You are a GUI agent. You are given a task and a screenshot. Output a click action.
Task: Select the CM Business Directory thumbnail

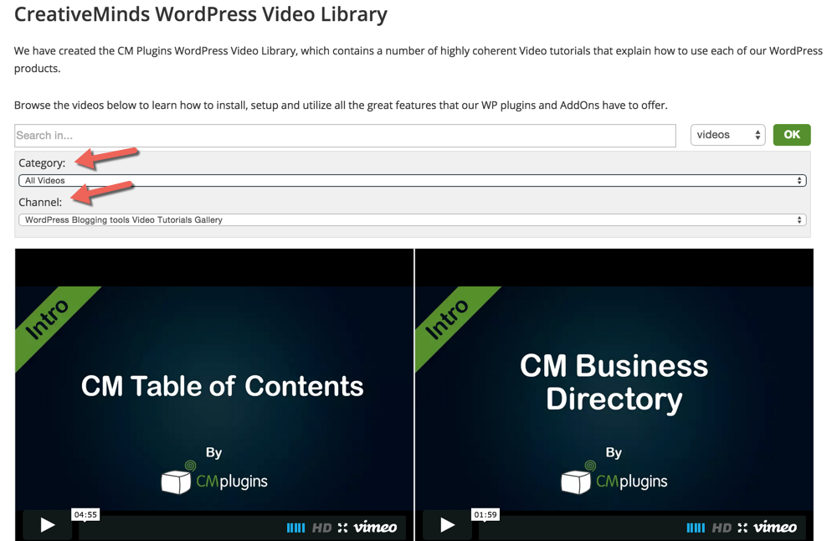pyautogui.click(x=614, y=394)
